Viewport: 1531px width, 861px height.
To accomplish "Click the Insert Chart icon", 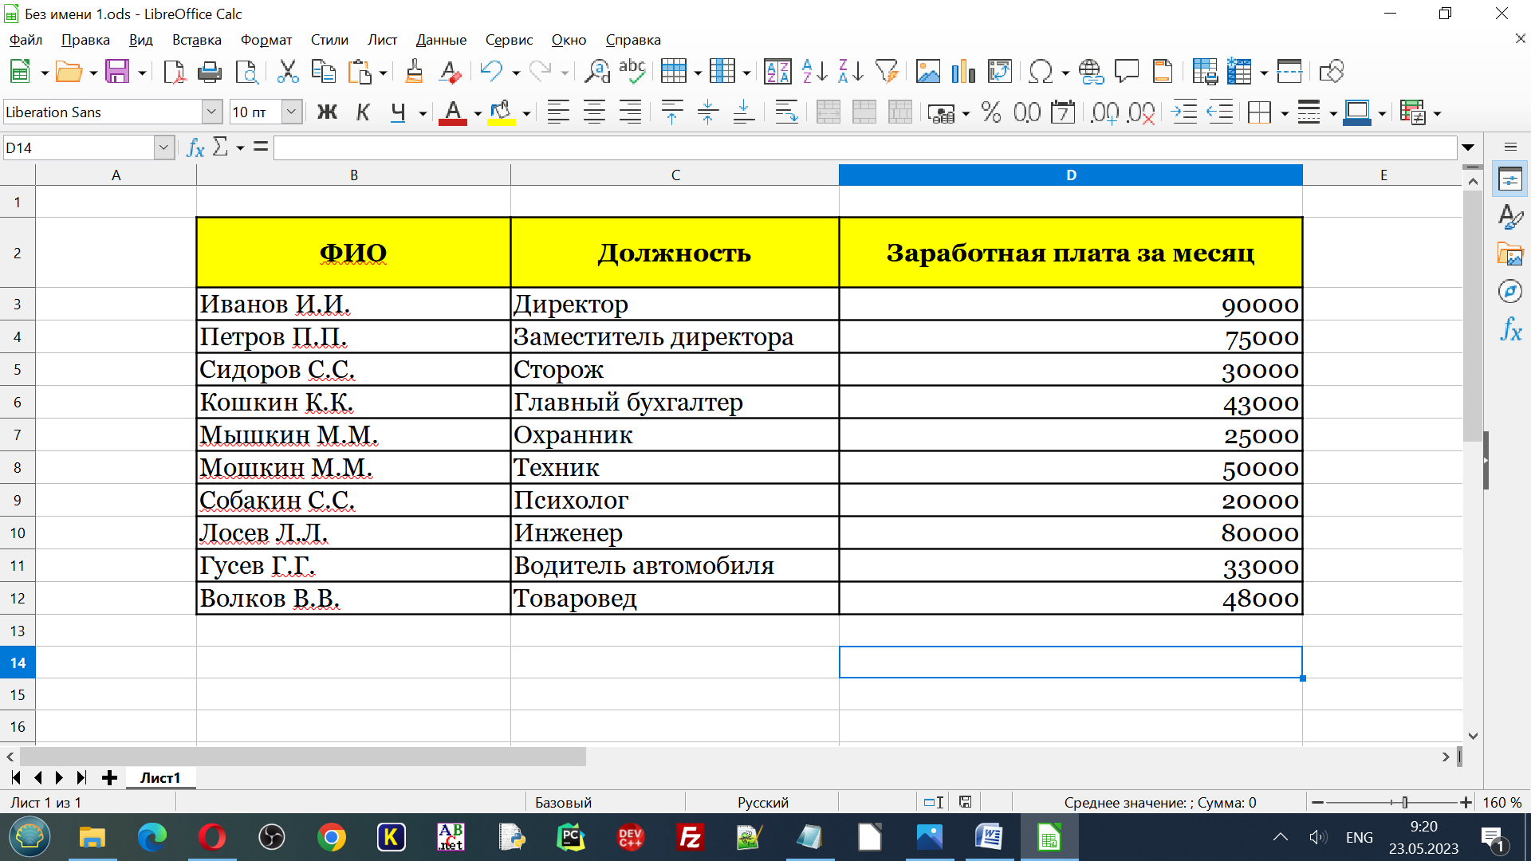I will (963, 72).
